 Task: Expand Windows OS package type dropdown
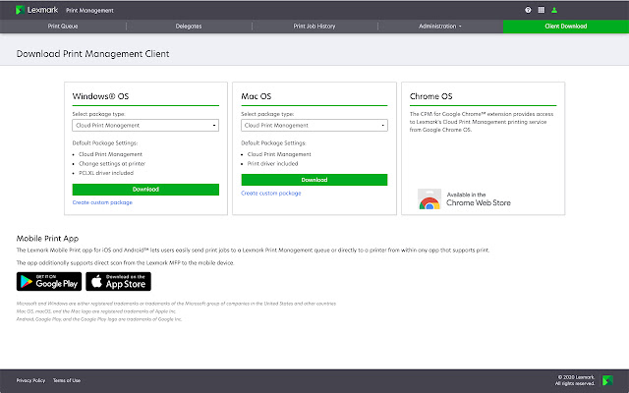coord(145,126)
